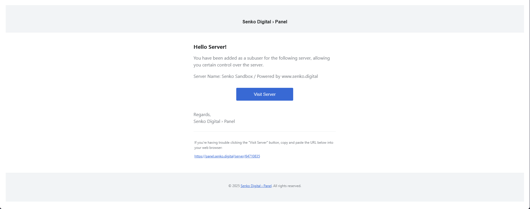Click the horizontal divider above the troubleshooting text
The image size is (530, 209).
coord(264,132)
